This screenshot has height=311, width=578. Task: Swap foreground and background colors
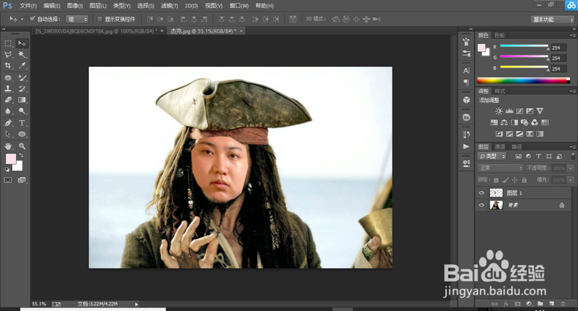tap(21, 155)
